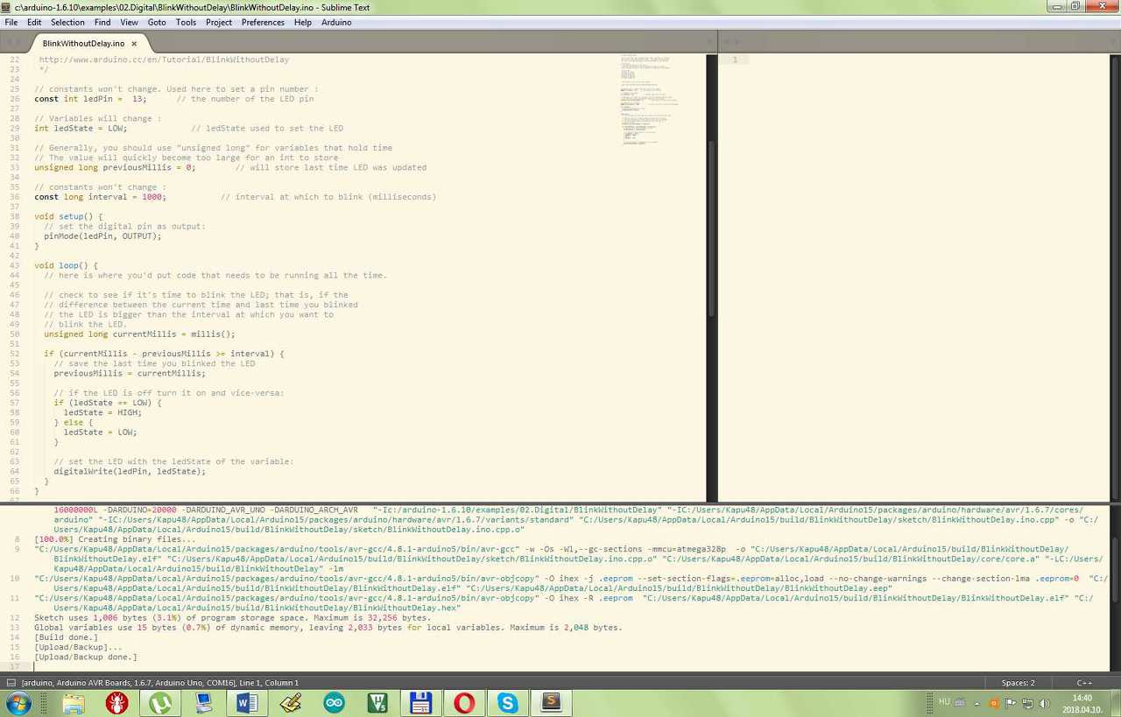The image size is (1121, 717).
Task: Open the Selection menu
Action: pos(67,22)
